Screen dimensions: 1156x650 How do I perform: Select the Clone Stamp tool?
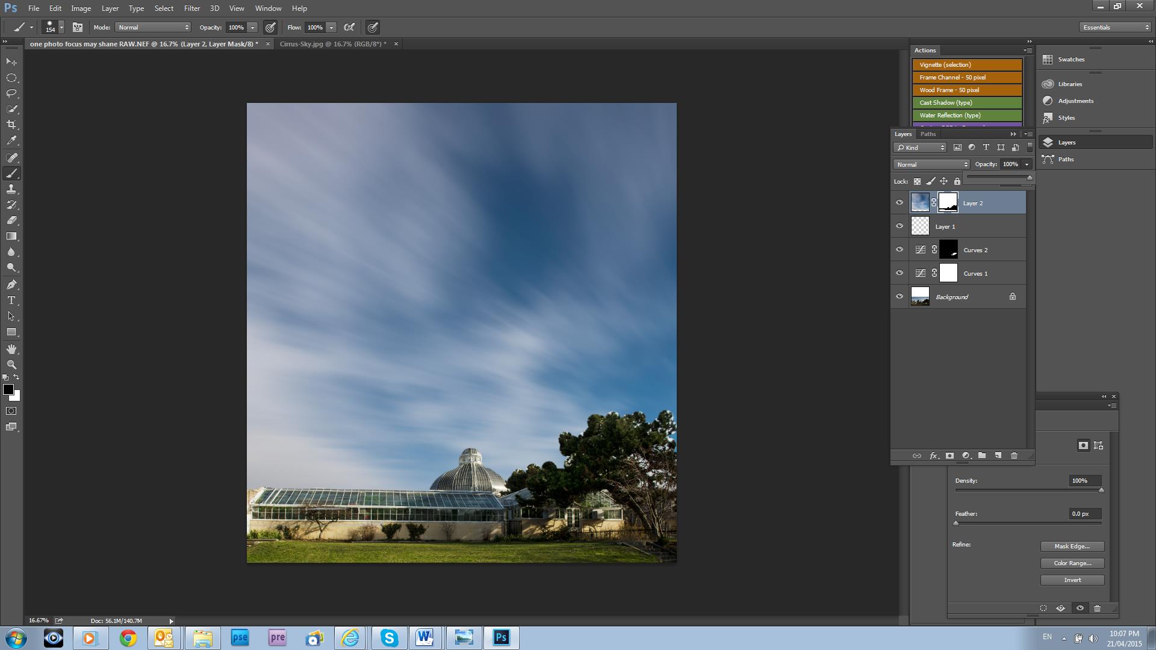click(x=11, y=189)
